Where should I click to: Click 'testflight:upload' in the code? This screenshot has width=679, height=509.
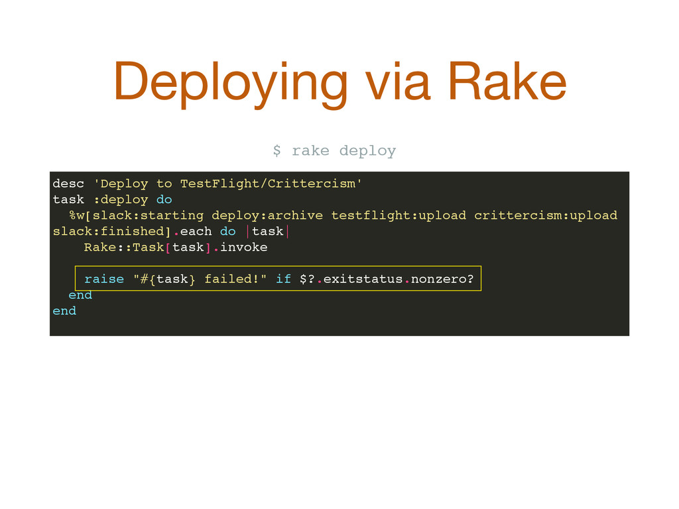(399, 215)
